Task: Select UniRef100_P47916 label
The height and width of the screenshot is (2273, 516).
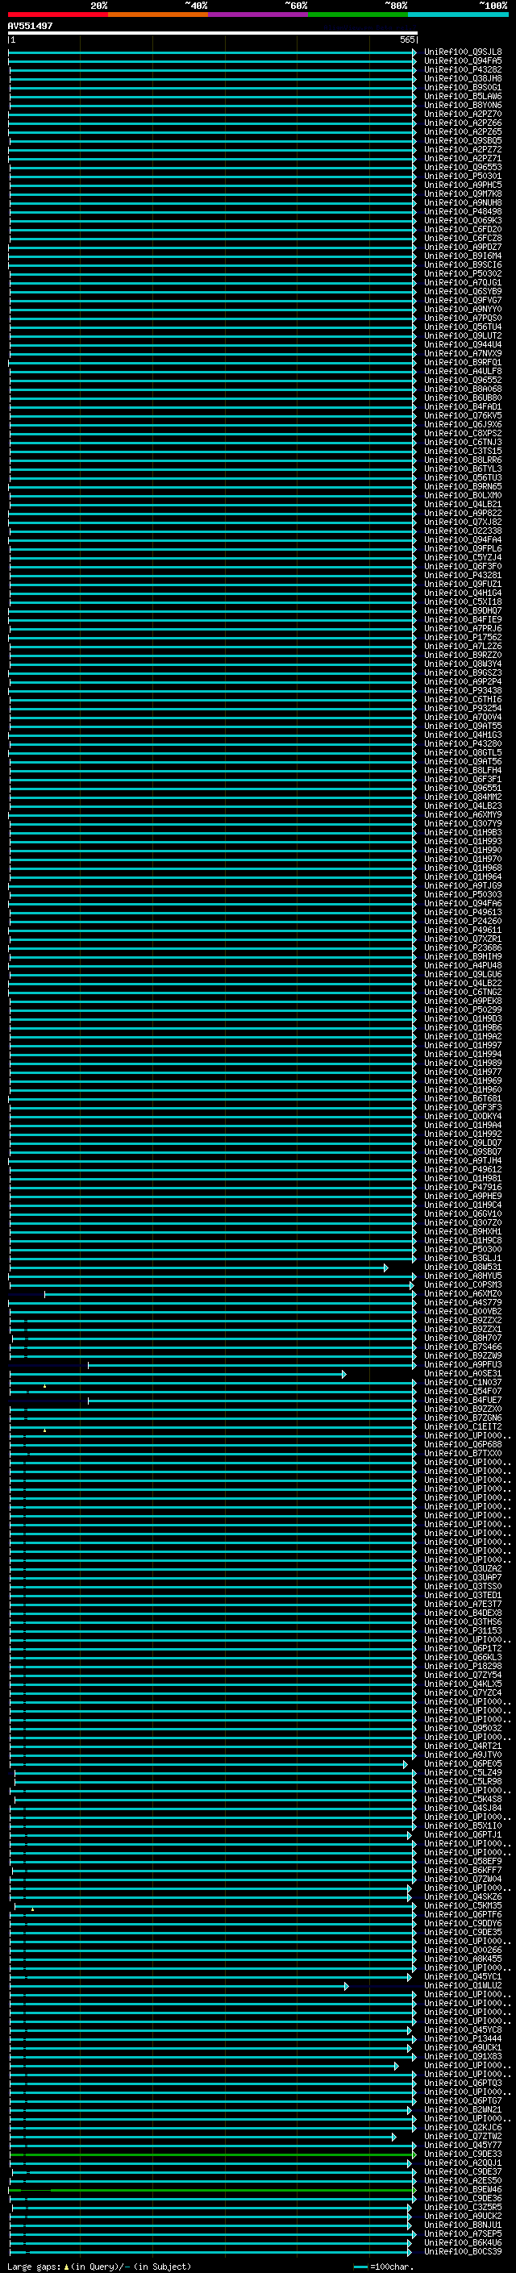Action: pyautogui.click(x=463, y=1187)
